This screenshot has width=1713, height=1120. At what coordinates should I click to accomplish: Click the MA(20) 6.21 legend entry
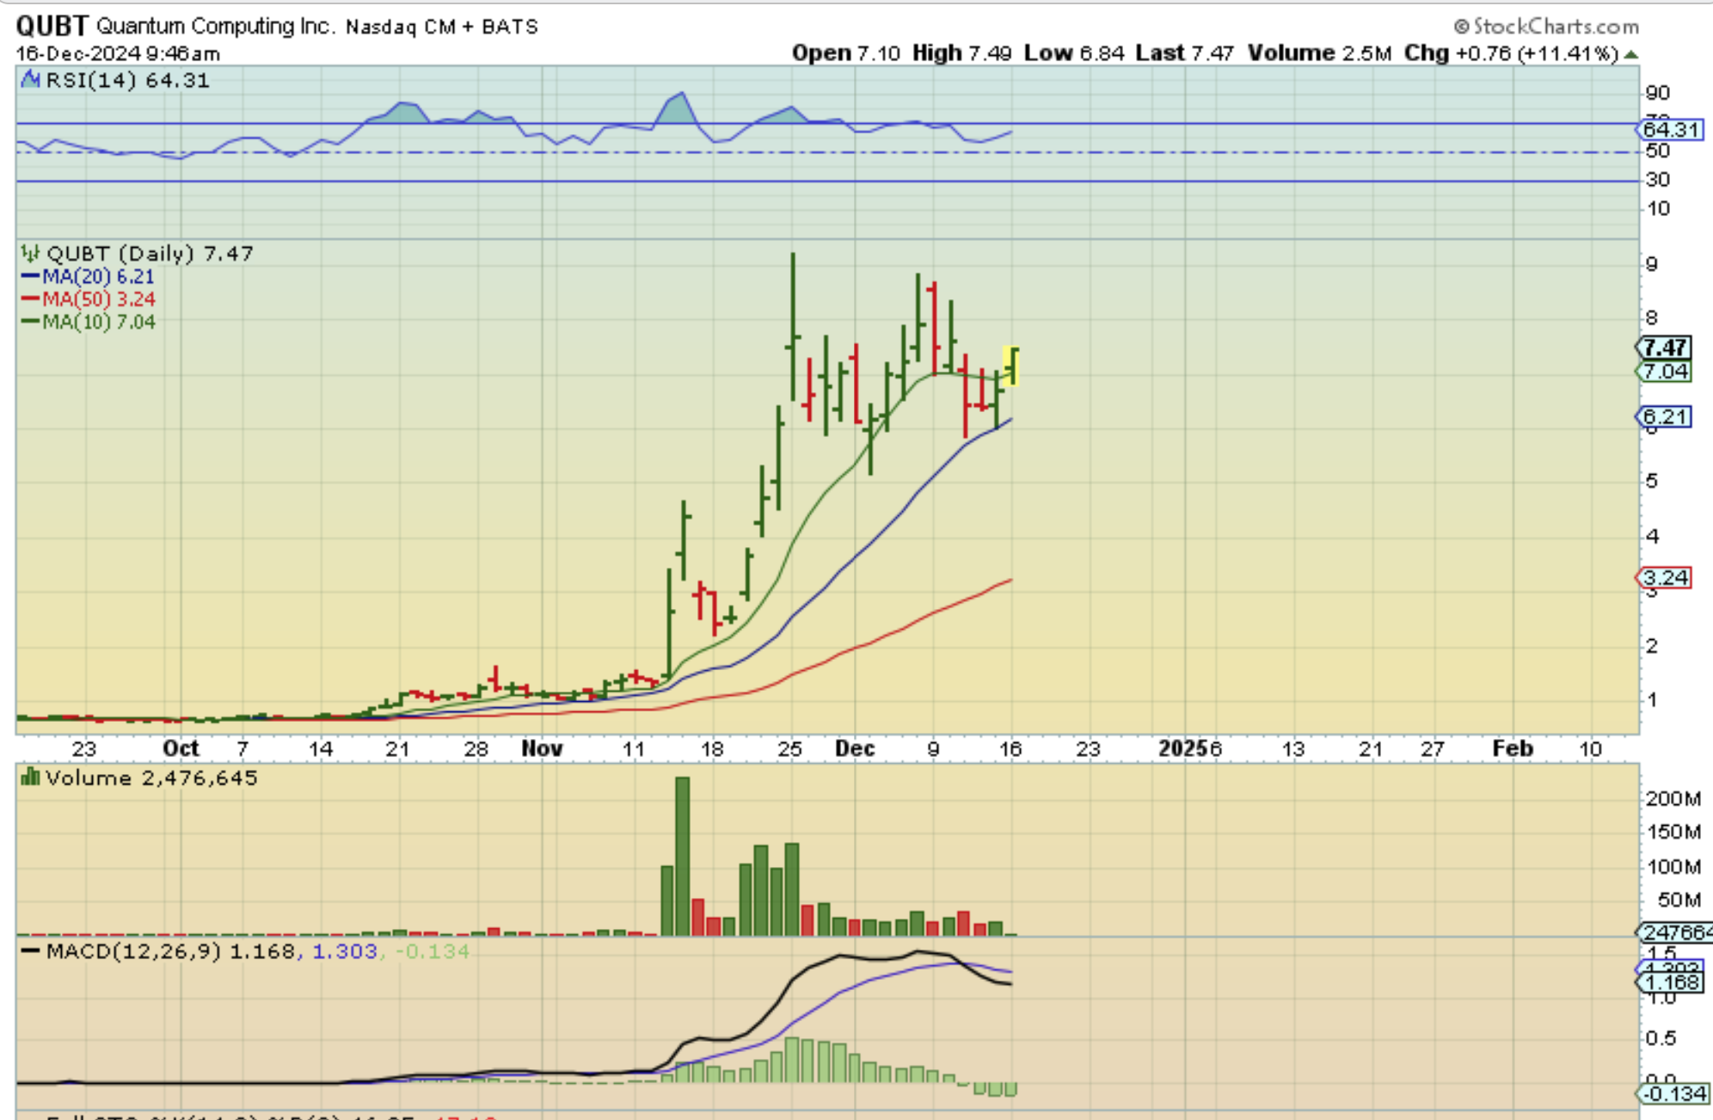(88, 277)
